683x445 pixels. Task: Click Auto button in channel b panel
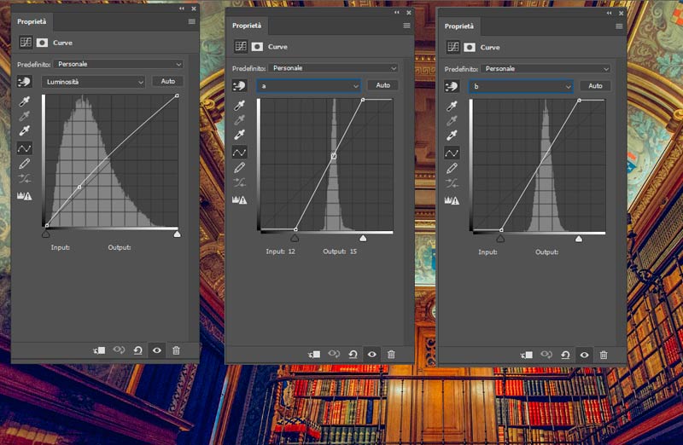[x=595, y=86]
